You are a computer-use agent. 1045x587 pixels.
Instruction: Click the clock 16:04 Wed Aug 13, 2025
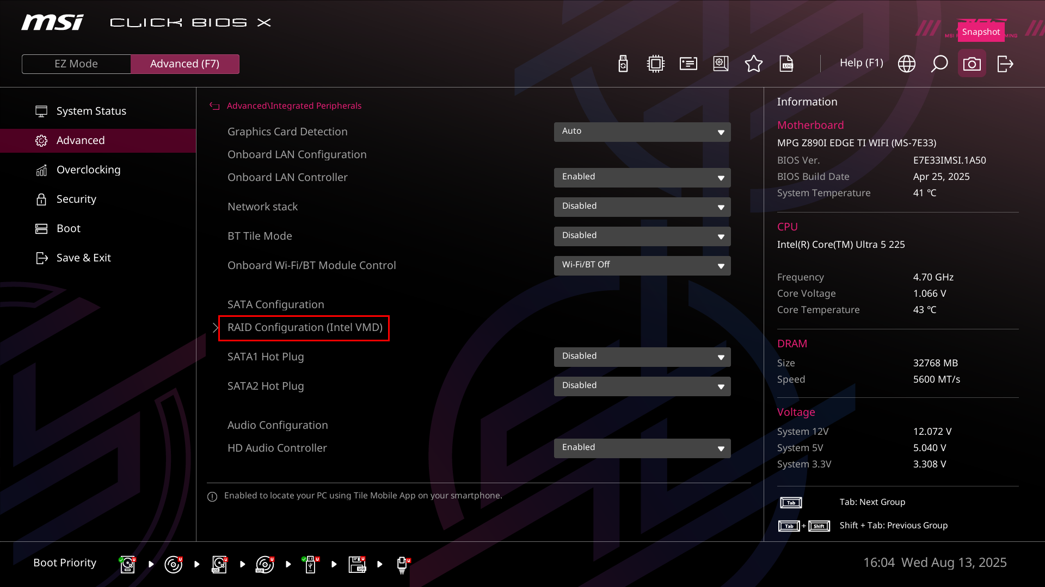(935, 563)
